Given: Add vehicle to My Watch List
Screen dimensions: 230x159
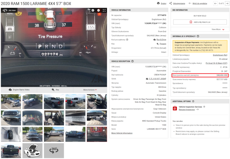Looking at the screenshot, I should coord(200,22).
